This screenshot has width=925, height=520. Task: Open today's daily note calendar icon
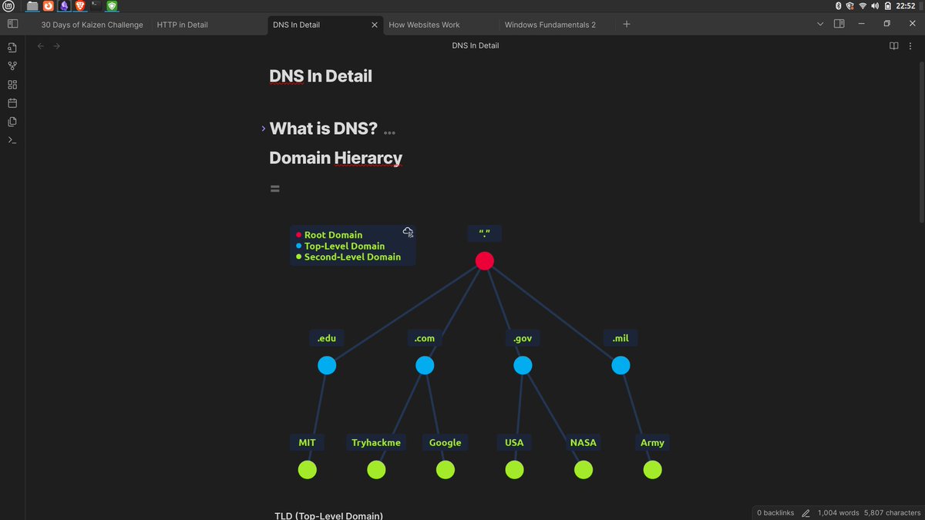12,103
